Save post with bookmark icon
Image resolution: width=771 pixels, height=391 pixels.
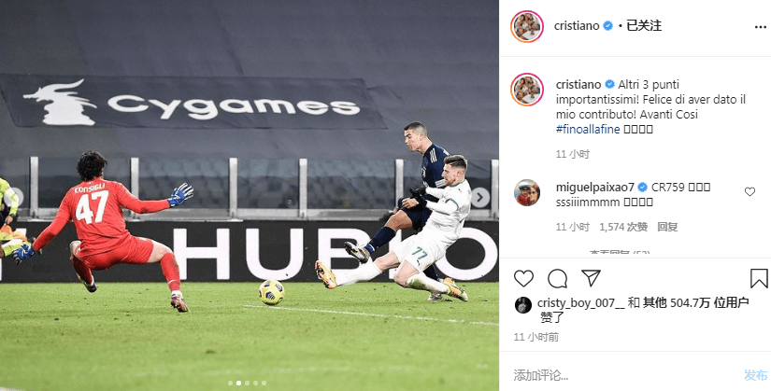[759, 278]
